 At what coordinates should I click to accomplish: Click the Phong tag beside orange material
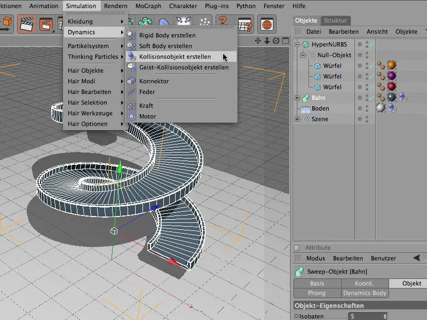[x=381, y=65]
